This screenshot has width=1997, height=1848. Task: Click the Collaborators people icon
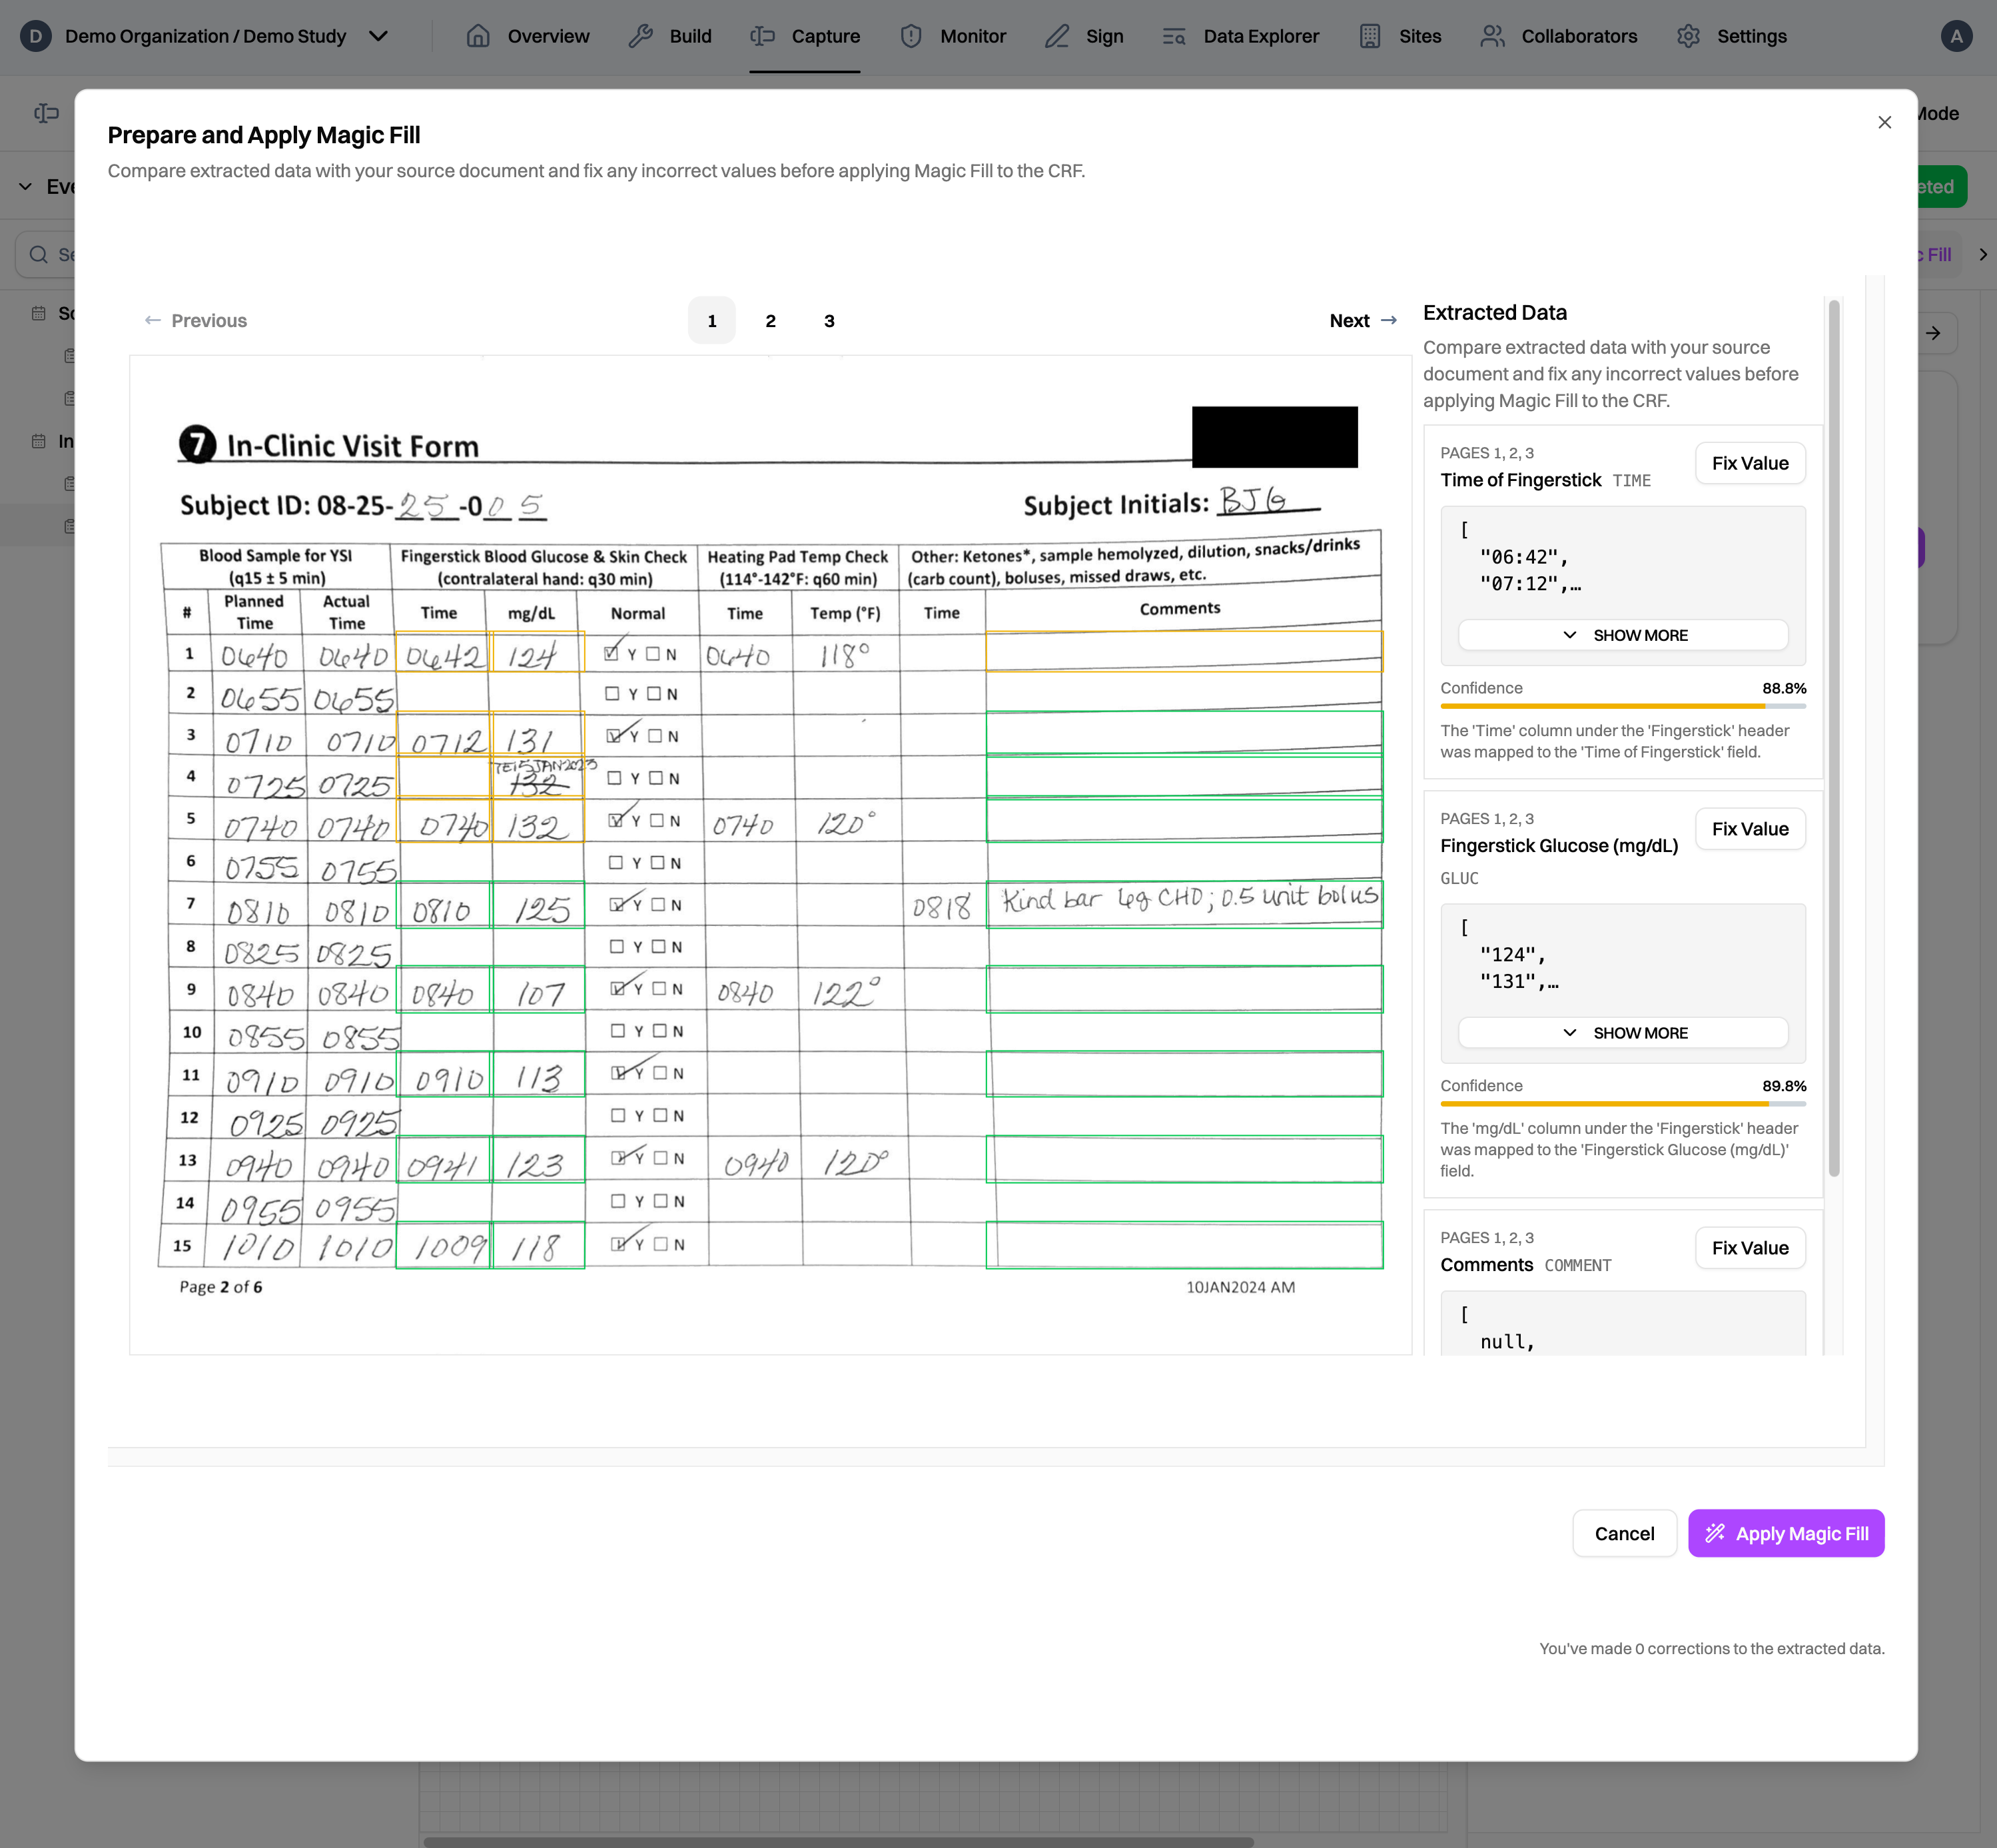(x=1492, y=36)
